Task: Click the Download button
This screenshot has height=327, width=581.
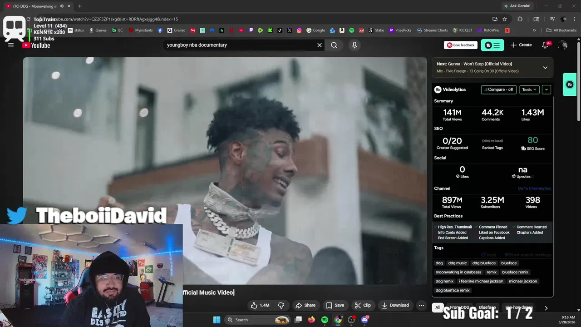Action: coord(395,305)
